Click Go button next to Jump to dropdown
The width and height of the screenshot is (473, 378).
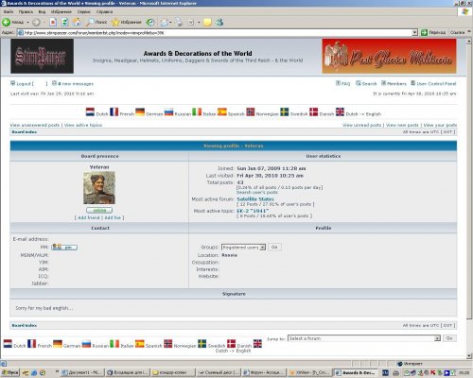click(x=449, y=338)
